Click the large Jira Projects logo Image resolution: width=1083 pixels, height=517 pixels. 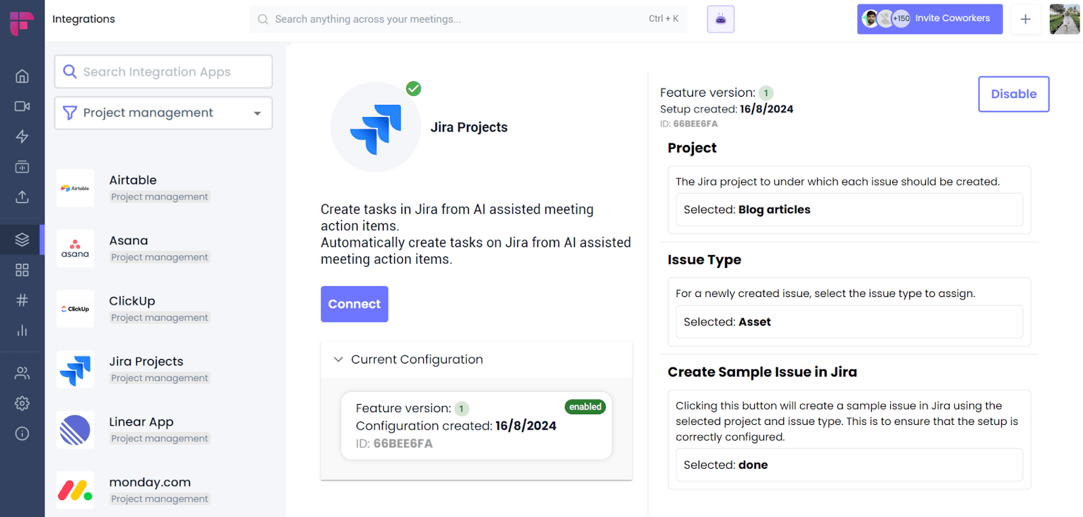376,127
